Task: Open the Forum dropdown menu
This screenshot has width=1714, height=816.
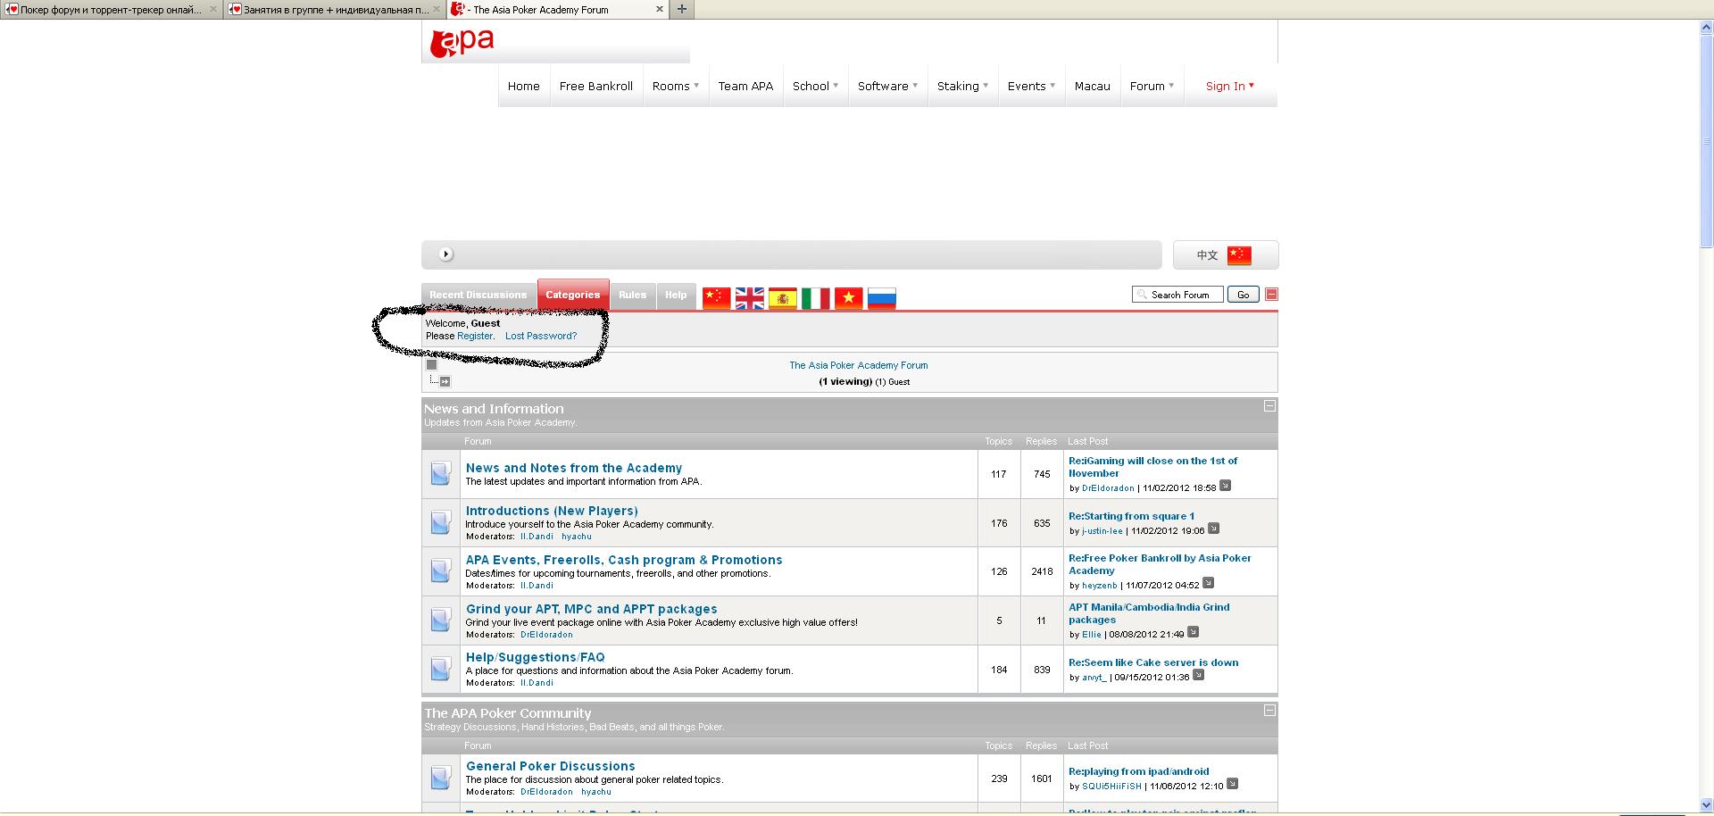Action: click(x=1152, y=86)
